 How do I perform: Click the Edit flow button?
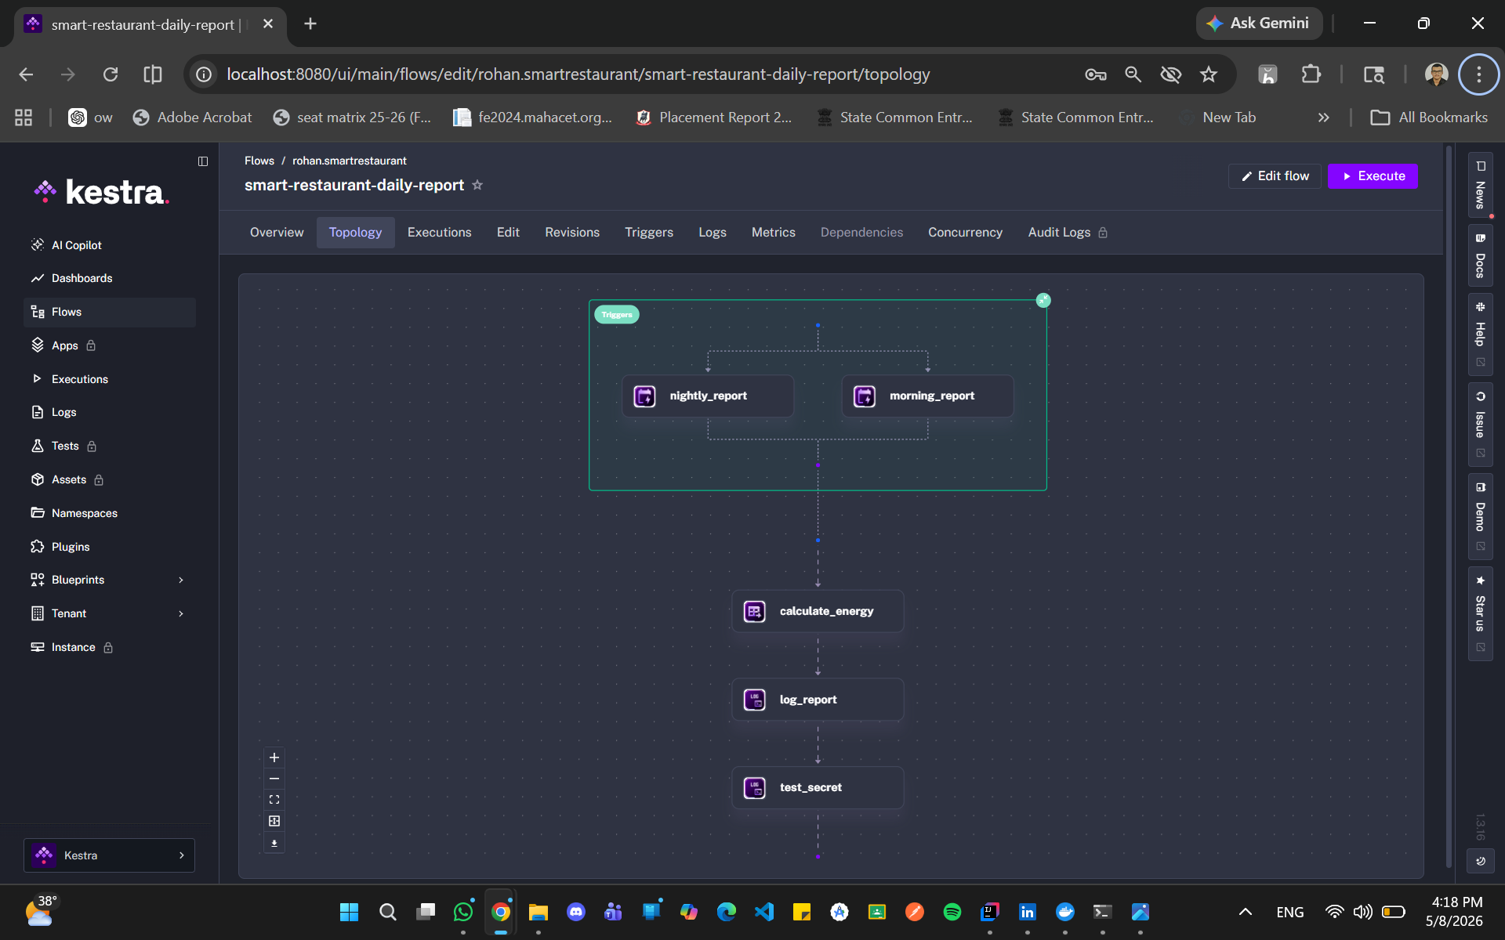[1275, 176]
